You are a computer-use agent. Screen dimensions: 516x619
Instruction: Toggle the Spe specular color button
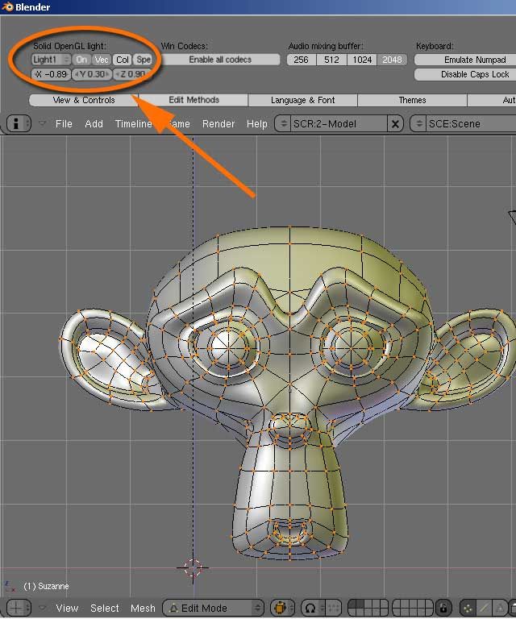[x=143, y=60]
